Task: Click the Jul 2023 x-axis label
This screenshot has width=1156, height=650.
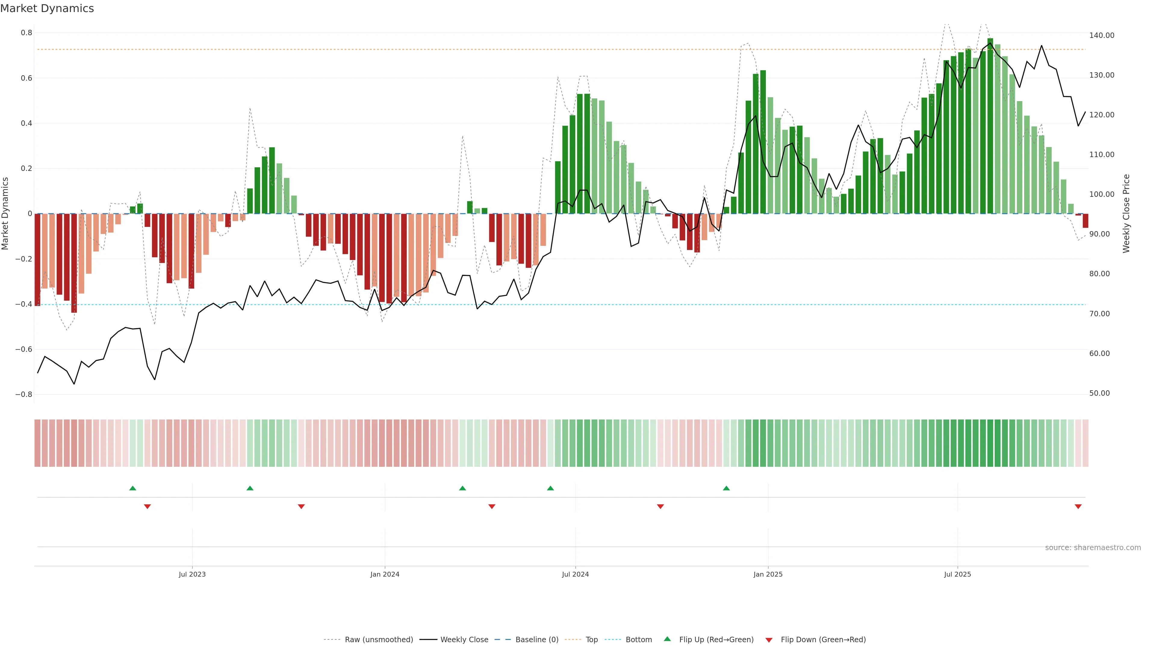Action: [x=192, y=574]
